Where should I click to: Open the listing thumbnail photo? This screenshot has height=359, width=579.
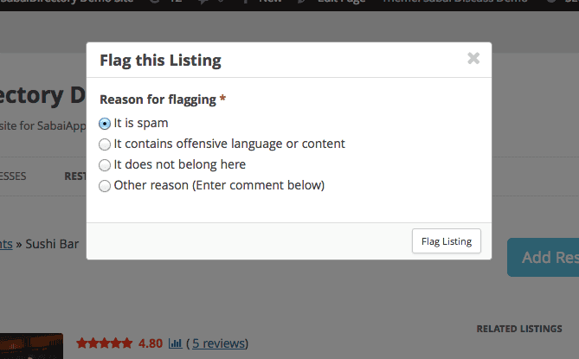pos(31,347)
